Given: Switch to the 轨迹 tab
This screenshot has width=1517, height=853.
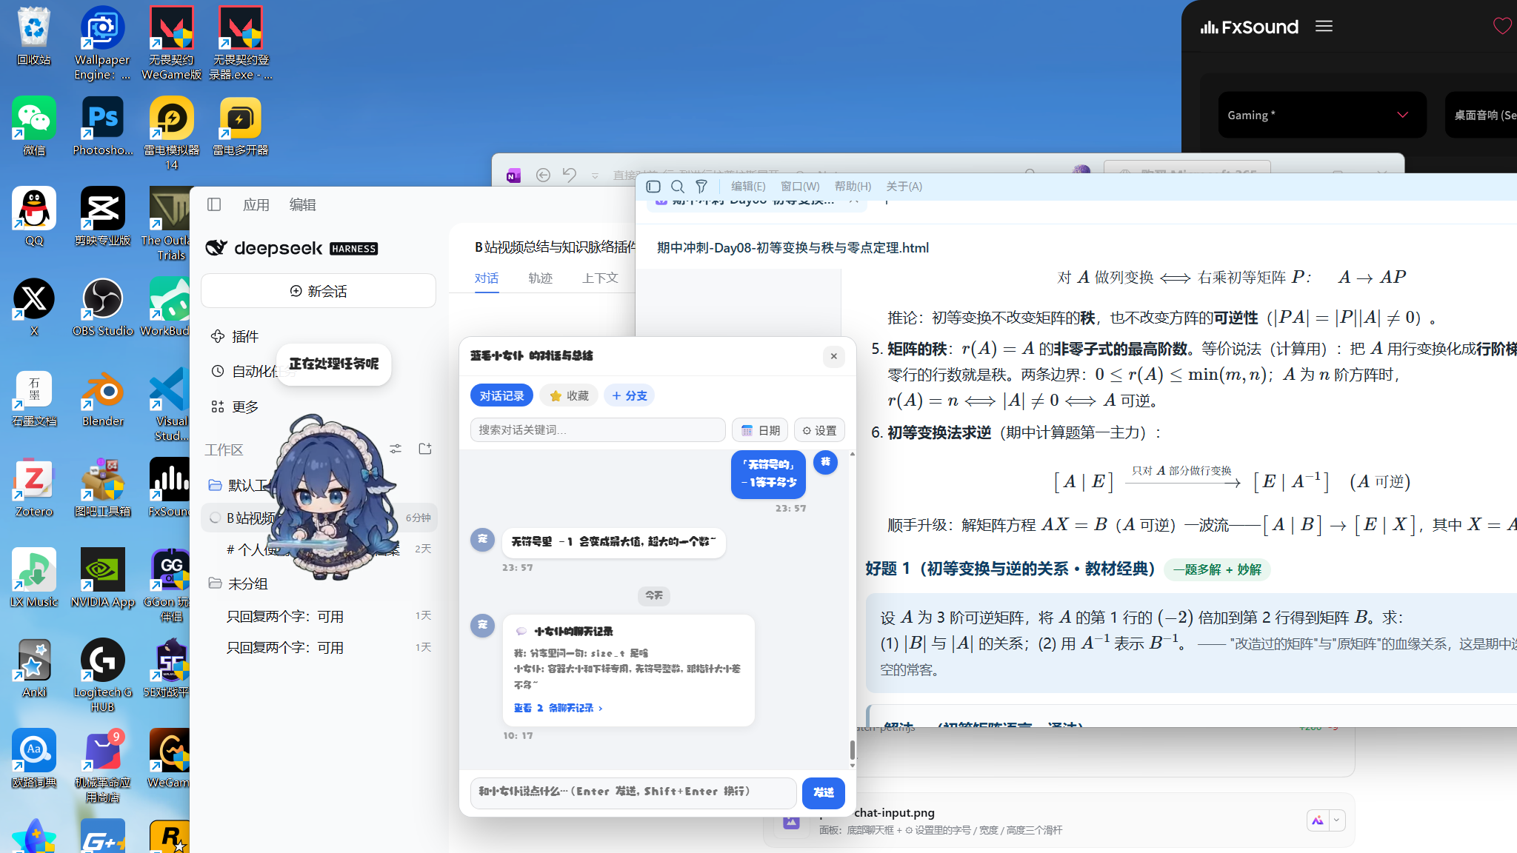Looking at the screenshot, I should click(x=541, y=278).
